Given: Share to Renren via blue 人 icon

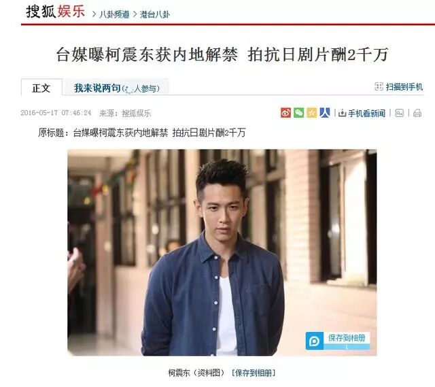Looking at the screenshot, I should click(x=325, y=113).
